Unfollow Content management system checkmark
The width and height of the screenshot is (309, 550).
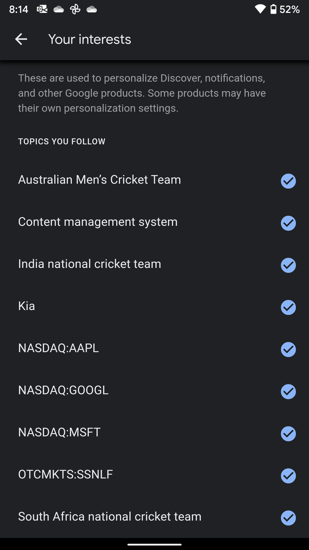[x=288, y=223]
